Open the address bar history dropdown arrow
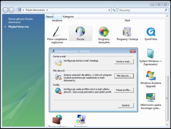The image size is (171, 129). [109, 10]
